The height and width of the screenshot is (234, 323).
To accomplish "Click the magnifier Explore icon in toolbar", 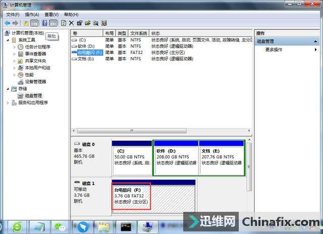I will pos(95,23).
